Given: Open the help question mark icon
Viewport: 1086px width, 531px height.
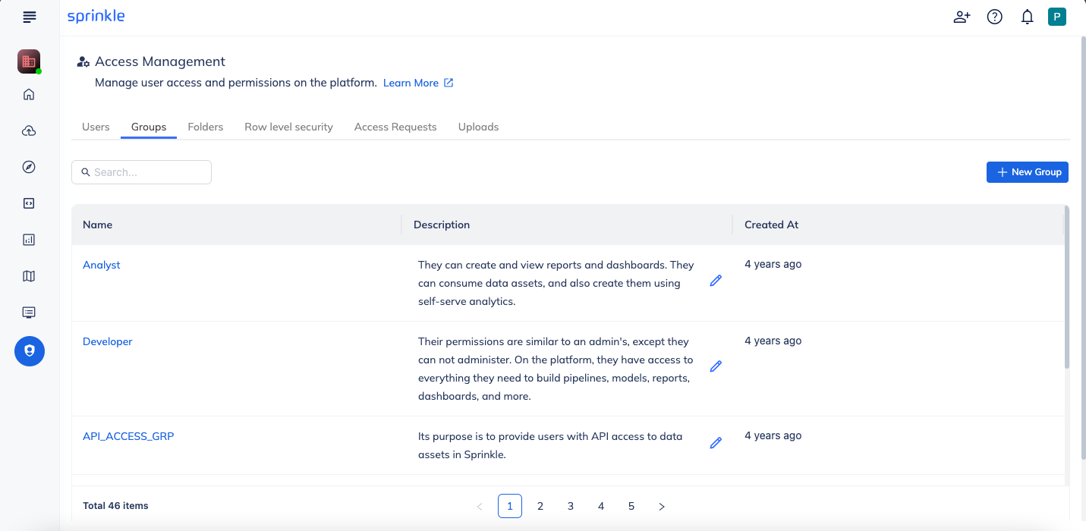Looking at the screenshot, I should 995,17.
